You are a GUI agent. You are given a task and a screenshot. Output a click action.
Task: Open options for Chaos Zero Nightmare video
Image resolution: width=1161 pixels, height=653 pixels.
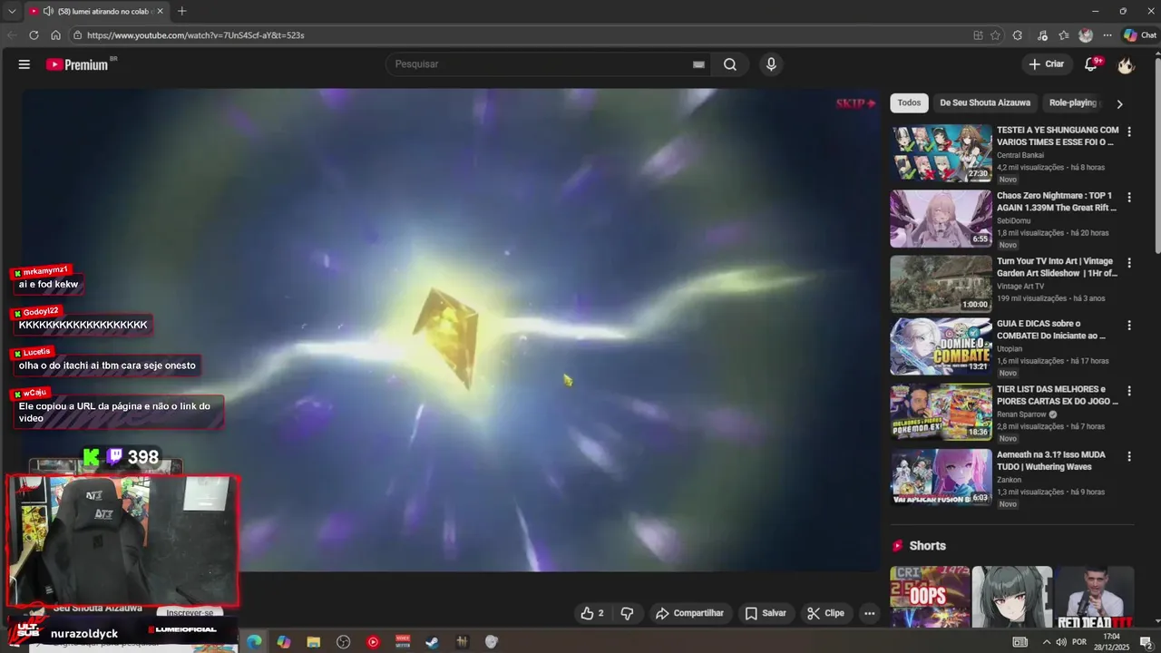pyautogui.click(x=1129, y=197)
